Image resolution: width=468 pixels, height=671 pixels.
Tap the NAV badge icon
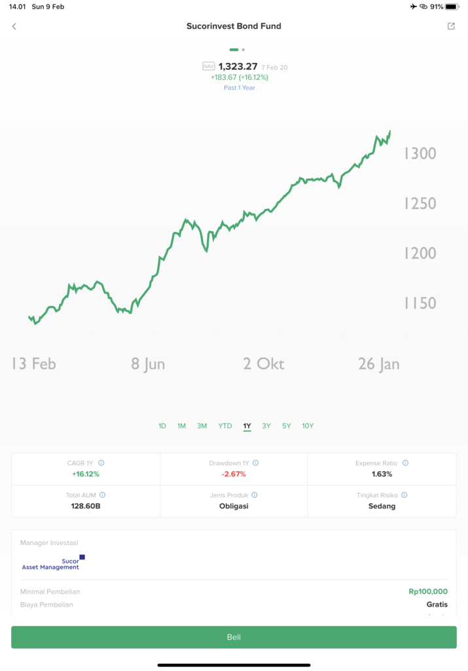coord(208,66)
